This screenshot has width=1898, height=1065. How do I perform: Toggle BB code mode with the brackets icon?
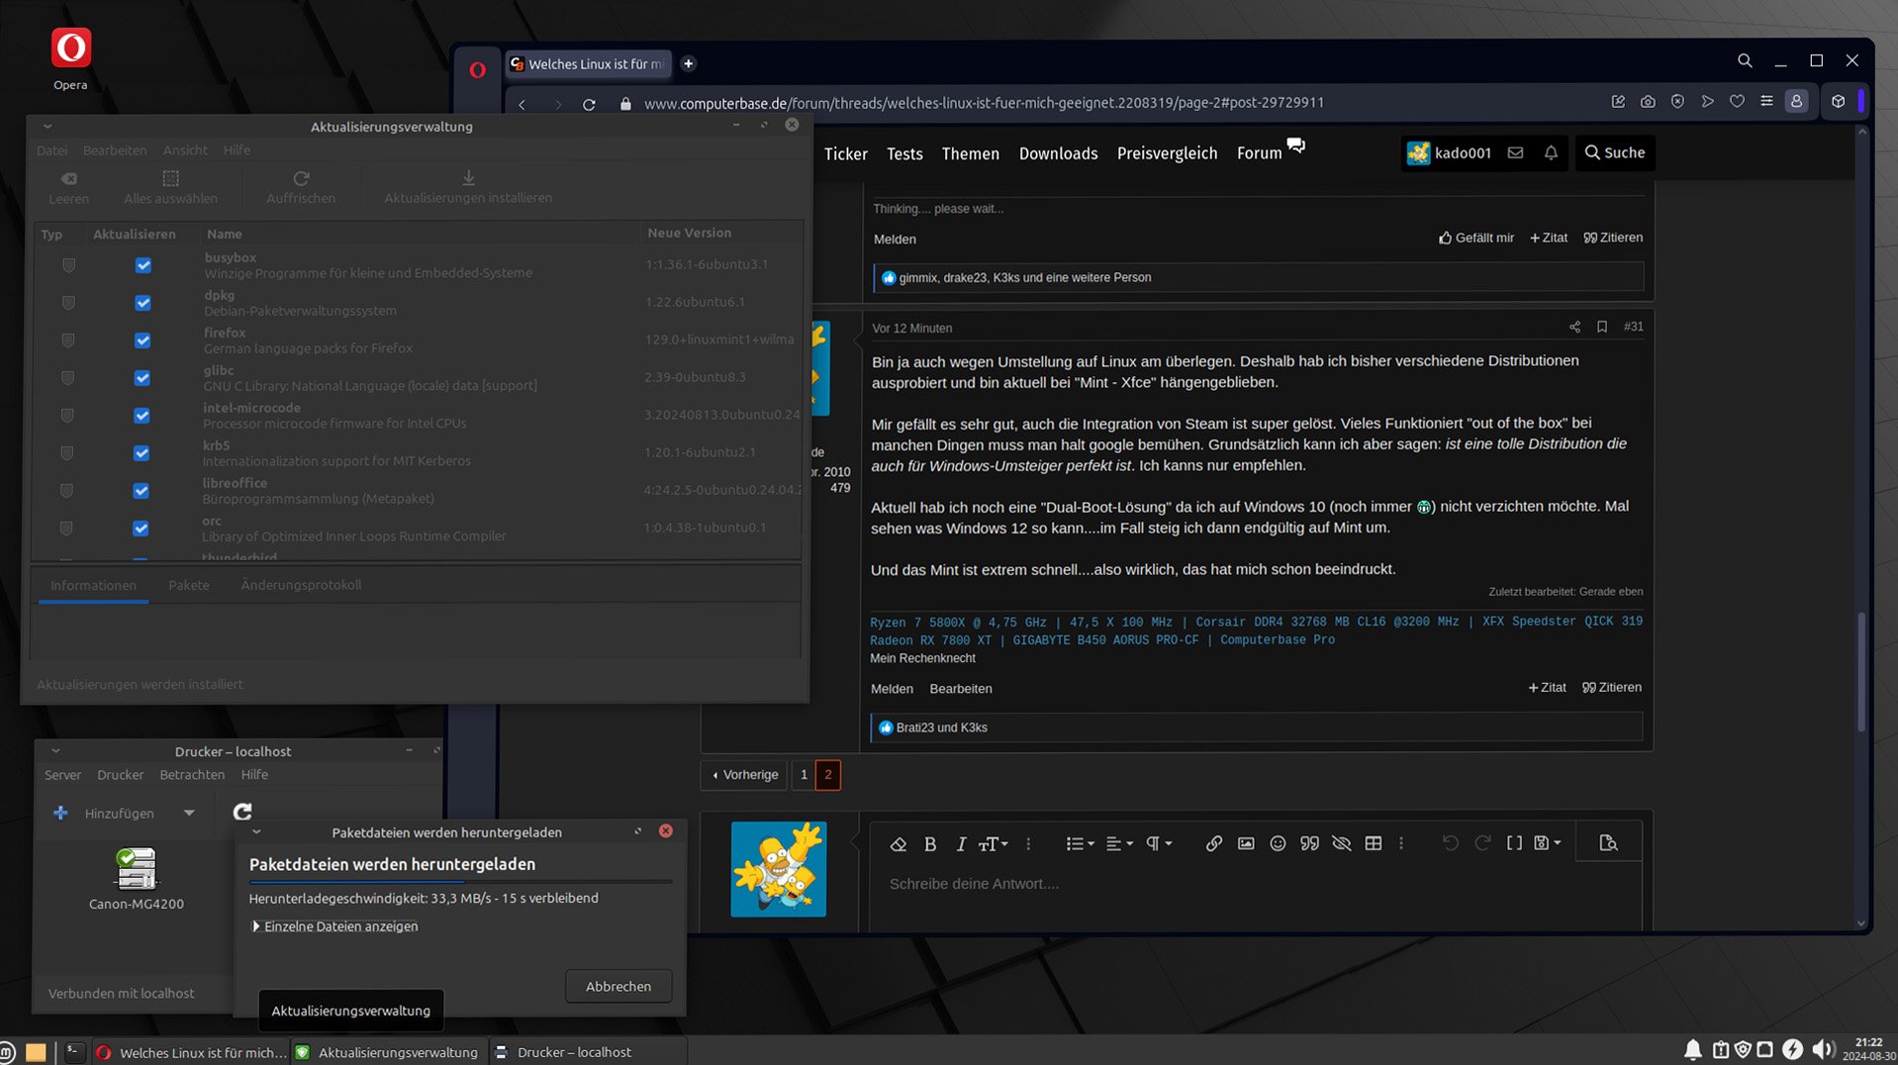[x=1514, y=843]
